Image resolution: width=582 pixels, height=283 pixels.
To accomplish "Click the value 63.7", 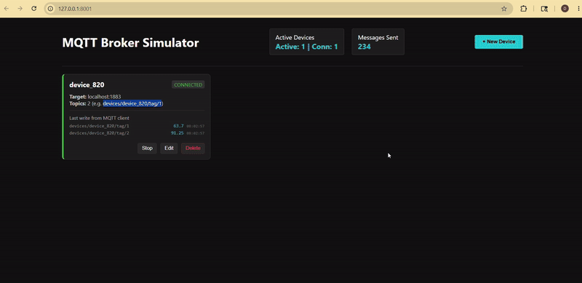I will [178, 126].
